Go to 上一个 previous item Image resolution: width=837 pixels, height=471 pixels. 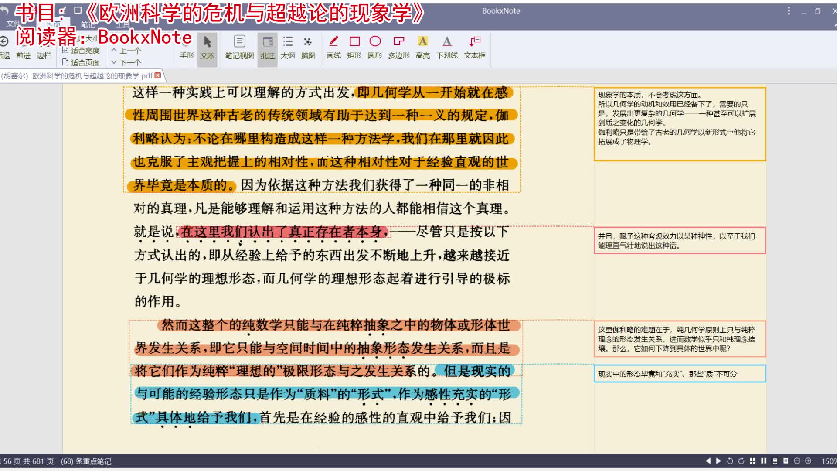click(x=126, y=51)
